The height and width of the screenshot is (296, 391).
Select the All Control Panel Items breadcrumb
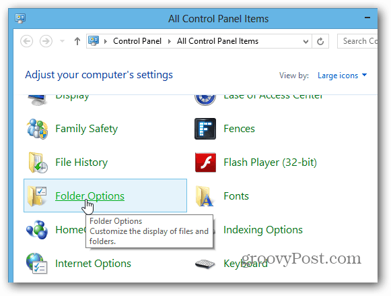pos(217,41)
